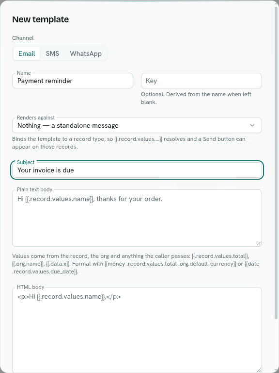This screenshot has height=373, width=279.
Task: Choose the WhatsApp channel
Action: click(86, 53)
